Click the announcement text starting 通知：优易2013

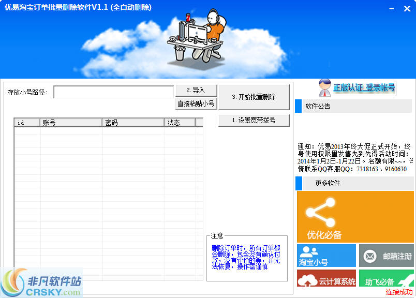coord(355,158)
